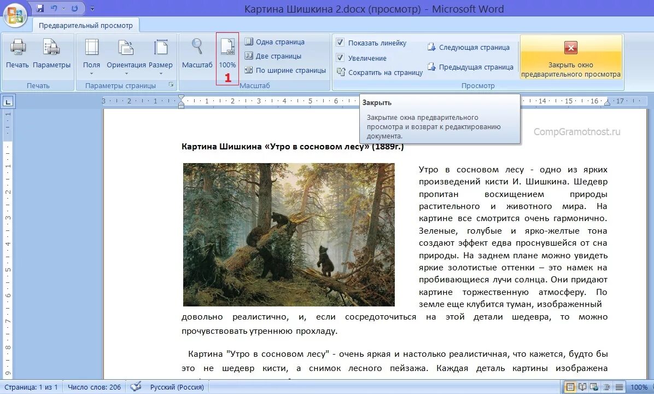Click the 100% zoom level in status bar
Screen dimensions: 654x394
point(639,387)
